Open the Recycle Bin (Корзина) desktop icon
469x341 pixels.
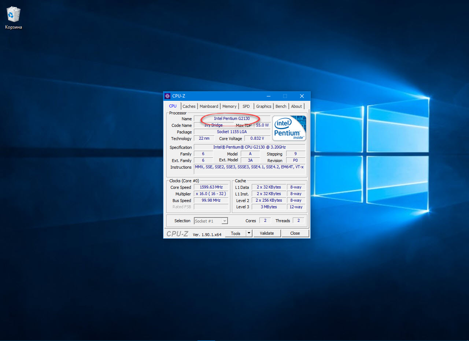(14, 18)
